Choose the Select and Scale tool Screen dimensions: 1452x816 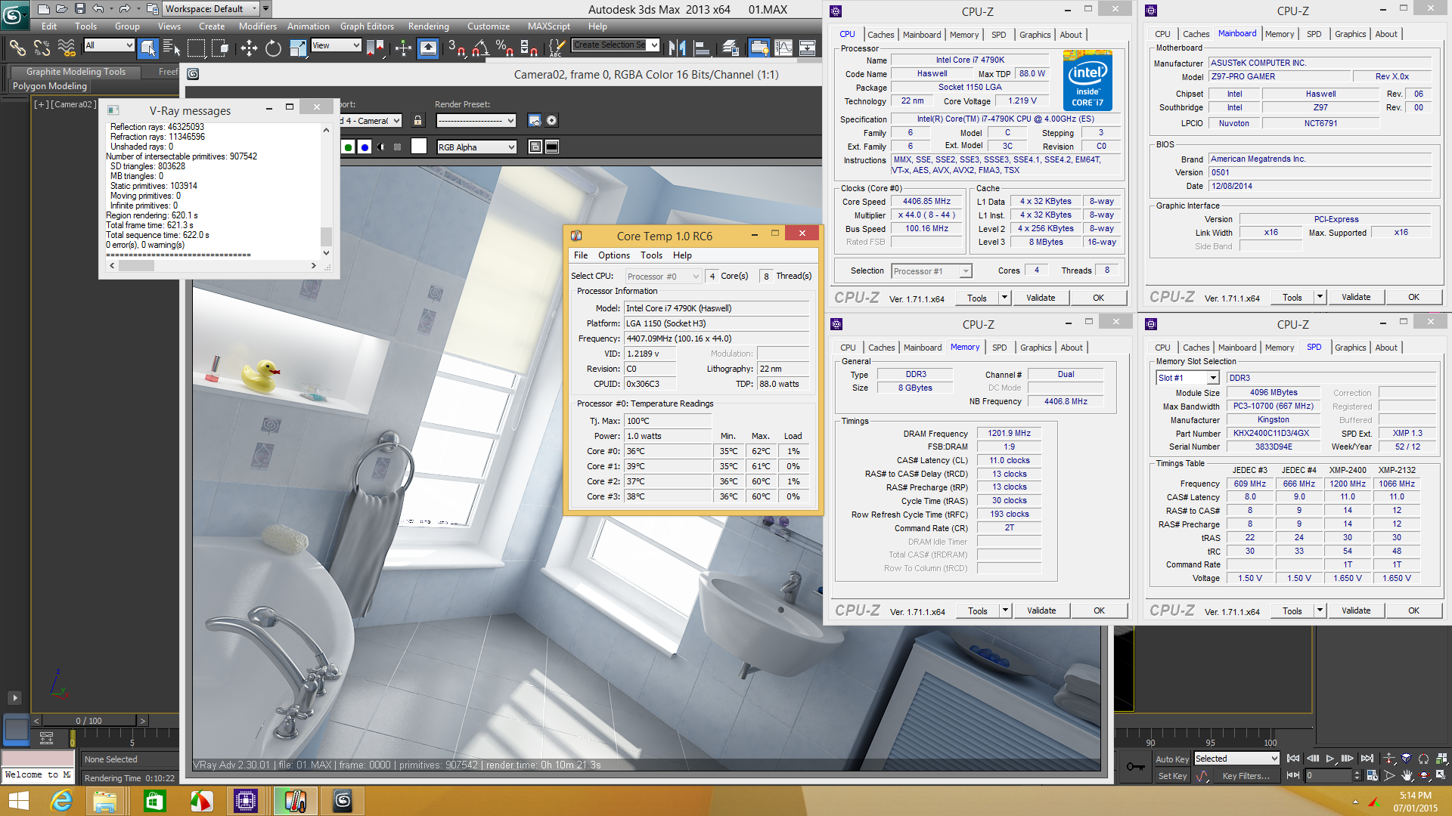(298, 48)
